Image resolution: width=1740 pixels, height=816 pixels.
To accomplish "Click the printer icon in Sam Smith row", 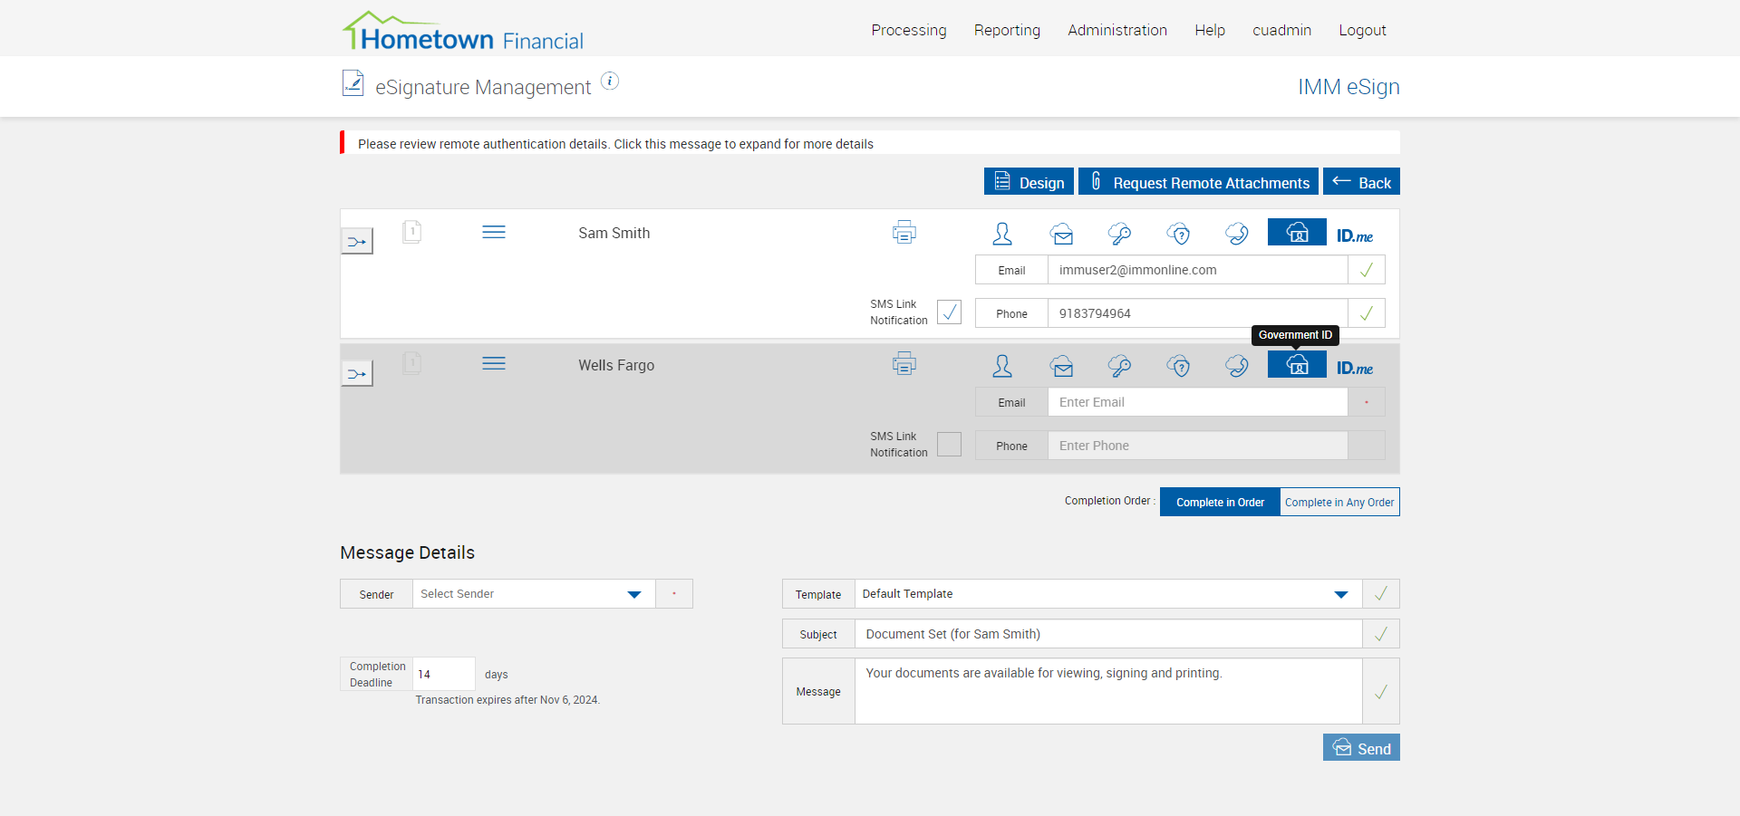I will click(x=904, y=233).
